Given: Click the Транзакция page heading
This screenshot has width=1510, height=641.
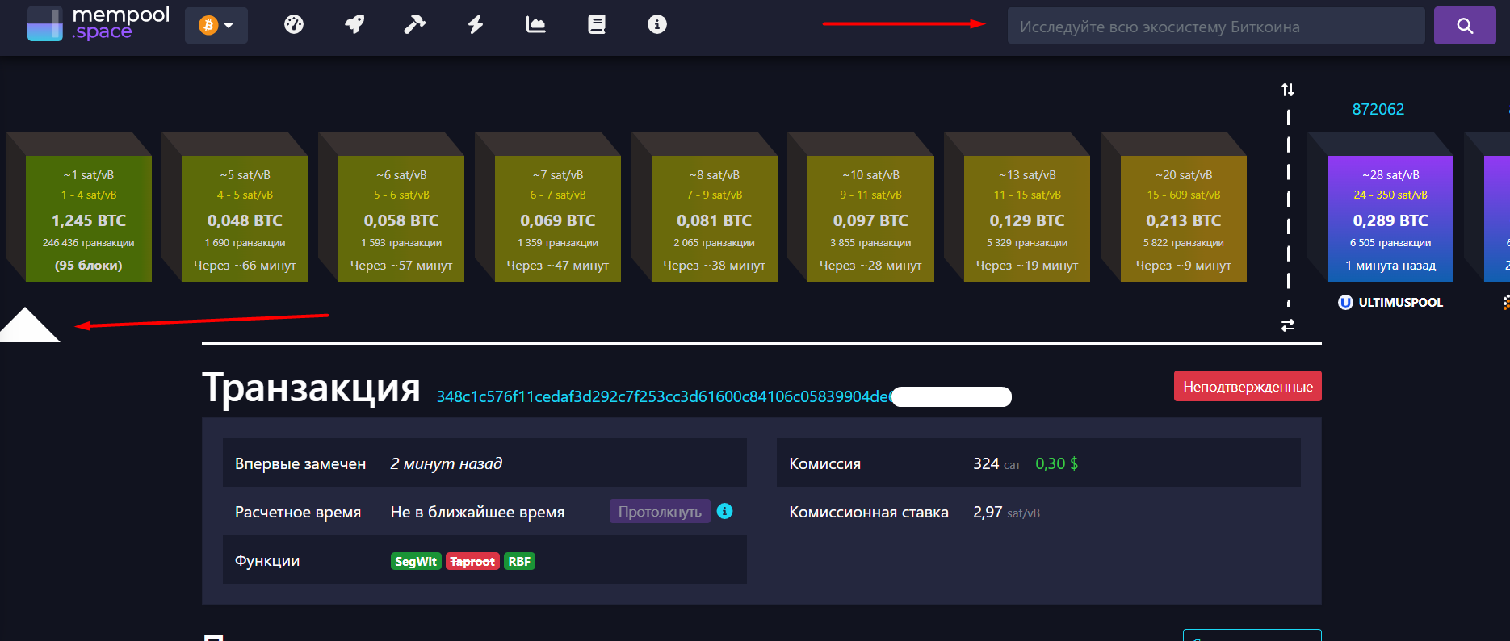Looking at the screenshot, I should point(311,388).
